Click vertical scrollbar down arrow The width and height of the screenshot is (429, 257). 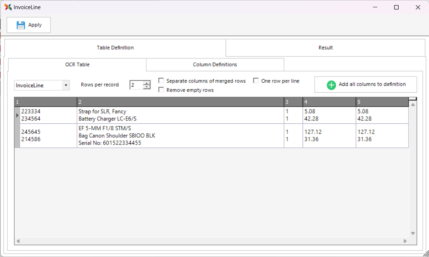[413, 233]
